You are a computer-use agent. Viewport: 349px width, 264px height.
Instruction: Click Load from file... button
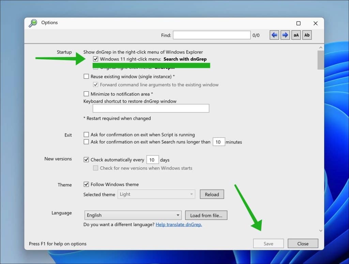(206, 215)
